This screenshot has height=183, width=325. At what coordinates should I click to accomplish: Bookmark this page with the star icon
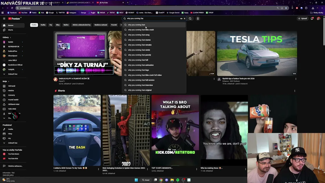coord(286,8)
